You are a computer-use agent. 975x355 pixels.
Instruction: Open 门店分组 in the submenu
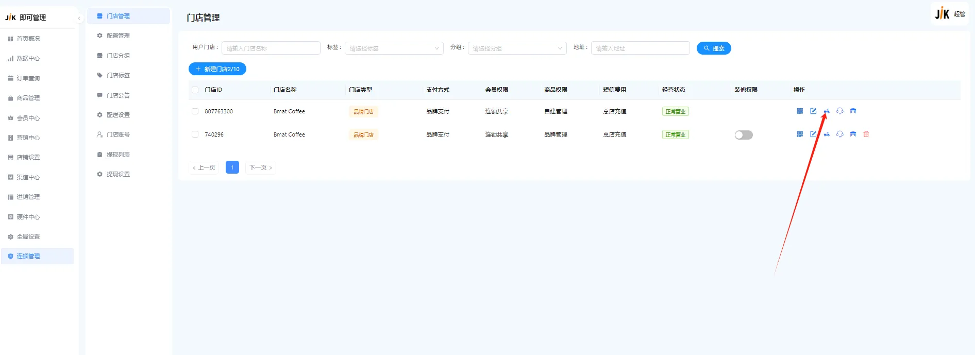[118, 56]
